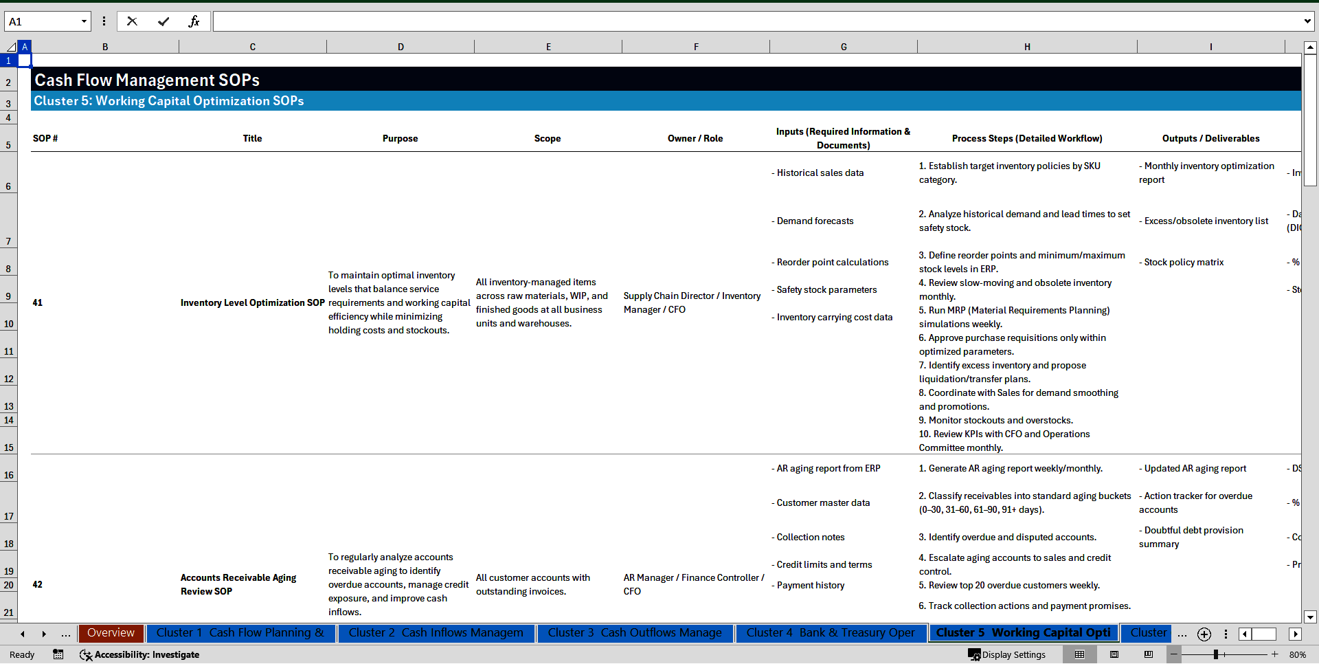This screenshot has height=664, width=1319.
Task: Click the Cancel (X) icon in formula bar
Action: (x=132, y=21)
